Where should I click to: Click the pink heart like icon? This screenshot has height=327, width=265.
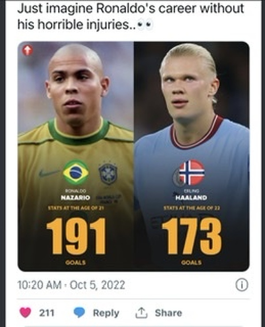click(x=26, y=312)
